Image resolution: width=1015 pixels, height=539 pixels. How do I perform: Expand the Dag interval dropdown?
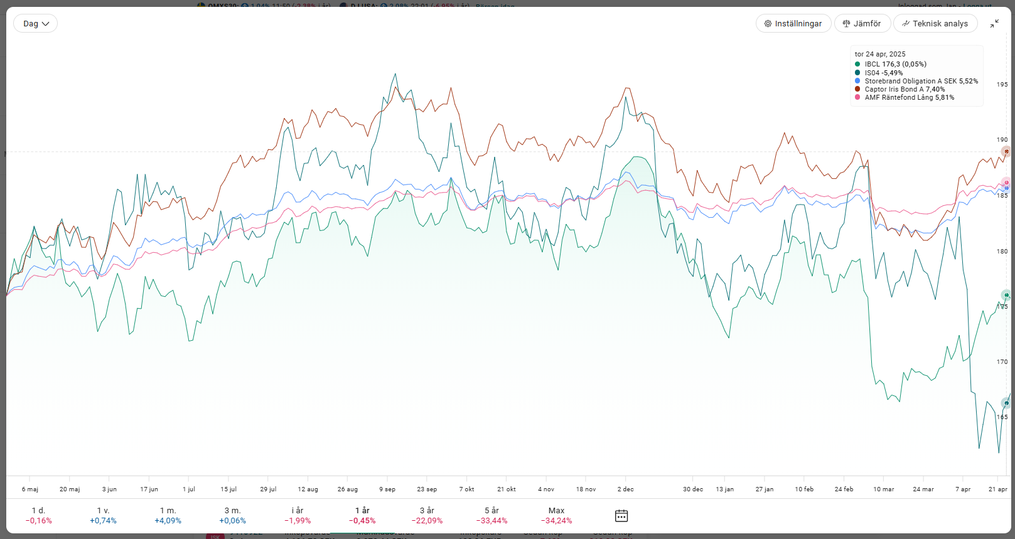[x=36, y=24]
